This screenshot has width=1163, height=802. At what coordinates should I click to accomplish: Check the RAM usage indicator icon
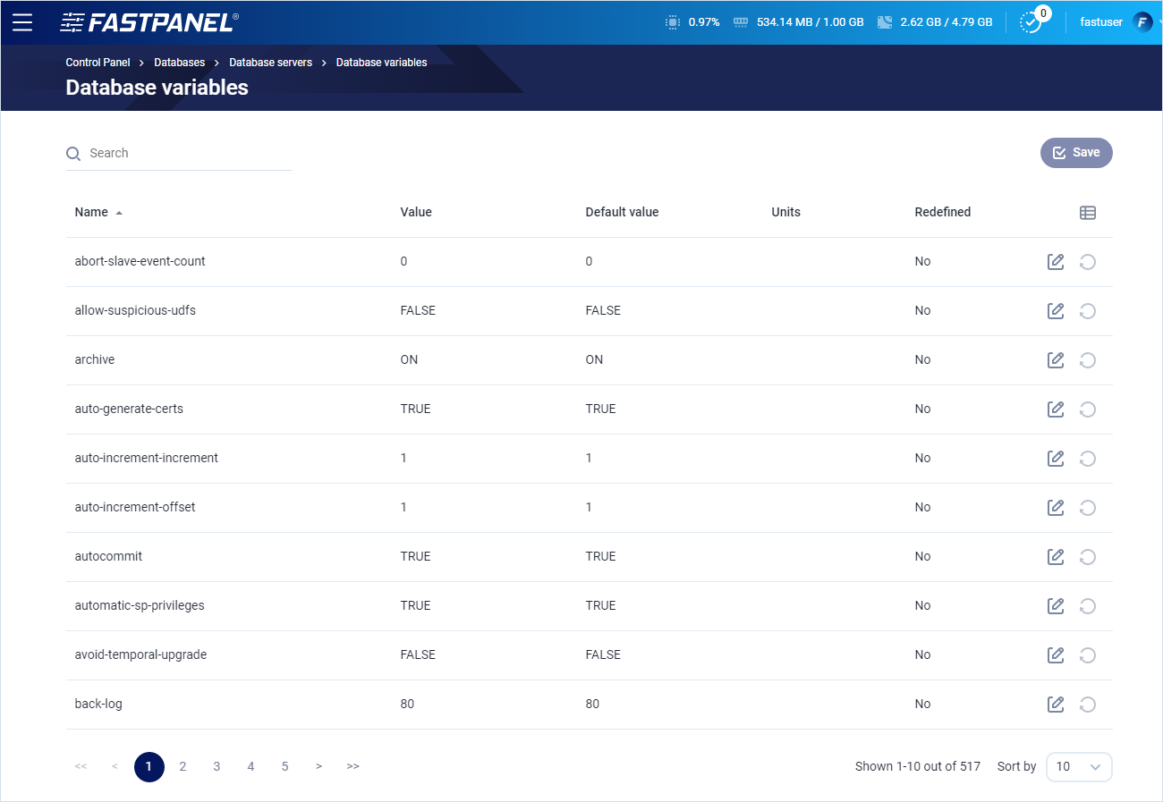[x=740, y=22]
